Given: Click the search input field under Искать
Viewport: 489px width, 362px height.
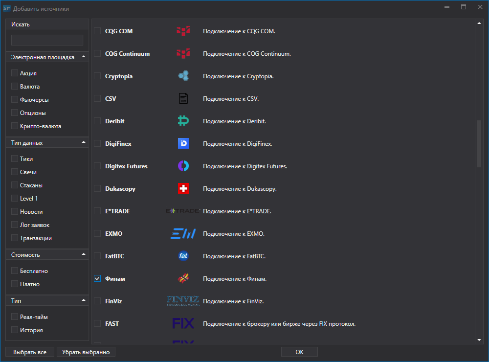Looking at the screenshot, I should [x=47, y=40].
